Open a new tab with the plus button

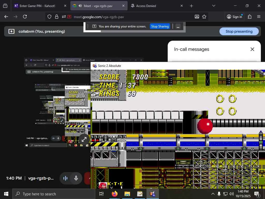coord(191,6)
